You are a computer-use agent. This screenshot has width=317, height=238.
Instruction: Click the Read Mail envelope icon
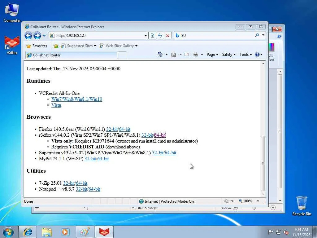(x=187, y=55)
